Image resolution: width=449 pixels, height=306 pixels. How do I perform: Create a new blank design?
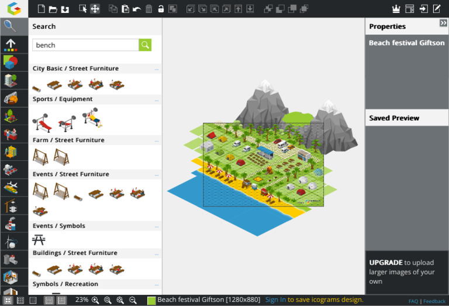coord(42,9)
